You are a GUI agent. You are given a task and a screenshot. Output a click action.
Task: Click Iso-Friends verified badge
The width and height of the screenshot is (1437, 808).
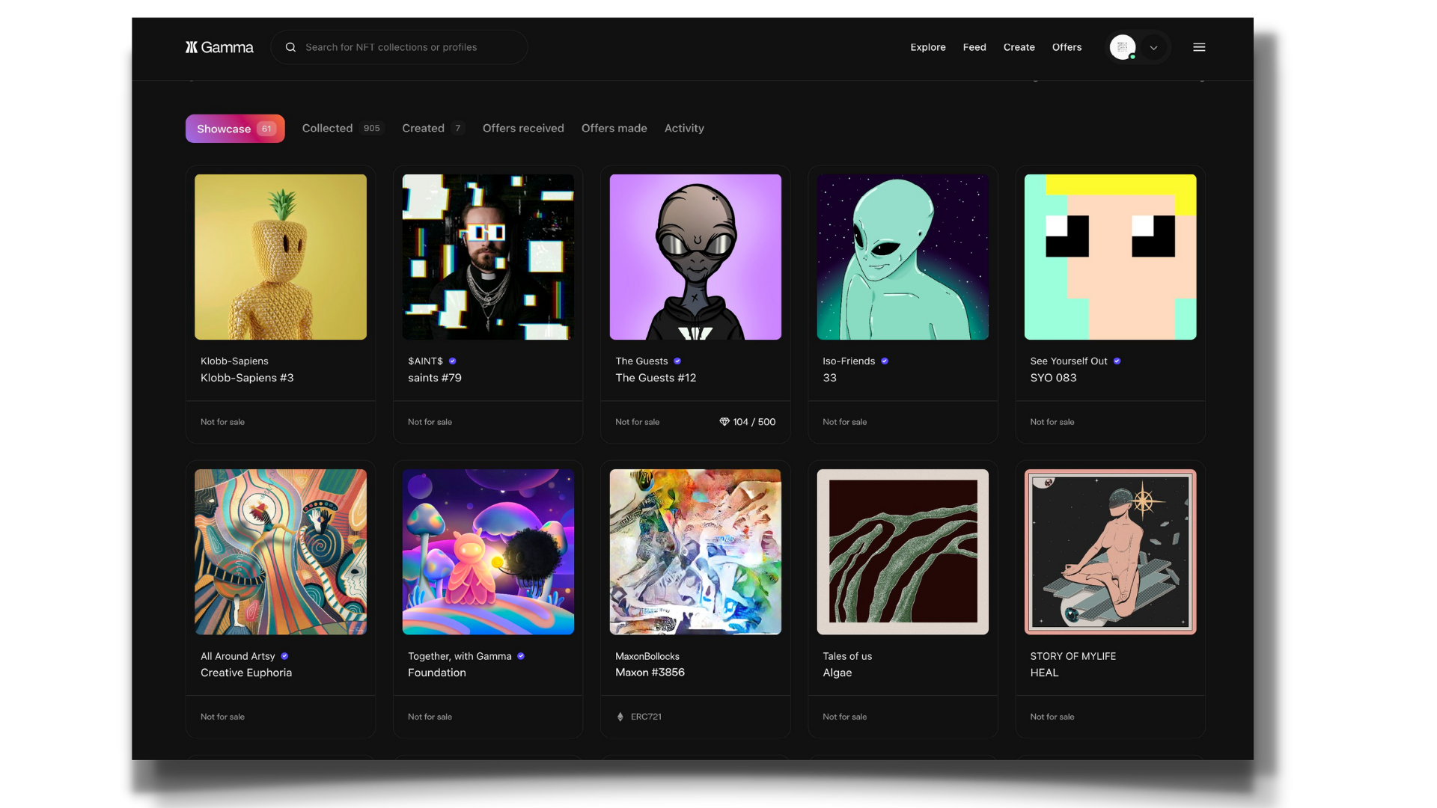tap(885, 361)
